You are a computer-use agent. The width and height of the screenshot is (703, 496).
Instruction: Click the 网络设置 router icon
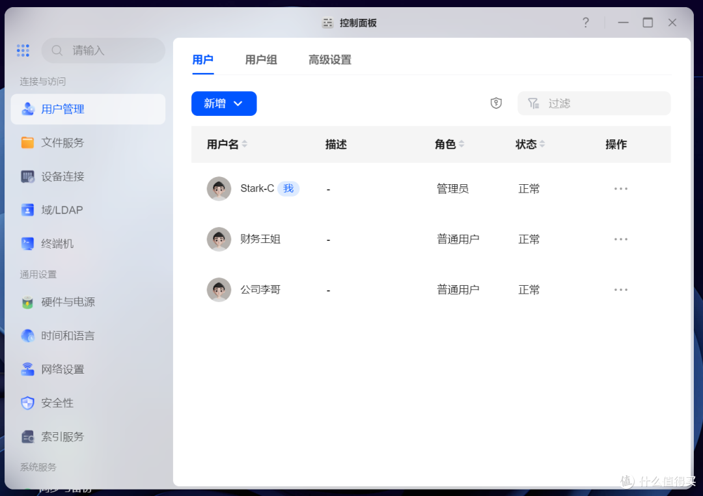tap(28, 369)
